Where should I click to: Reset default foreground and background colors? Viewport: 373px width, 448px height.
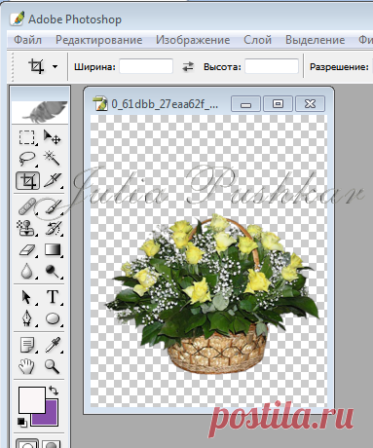coord(22,422)
